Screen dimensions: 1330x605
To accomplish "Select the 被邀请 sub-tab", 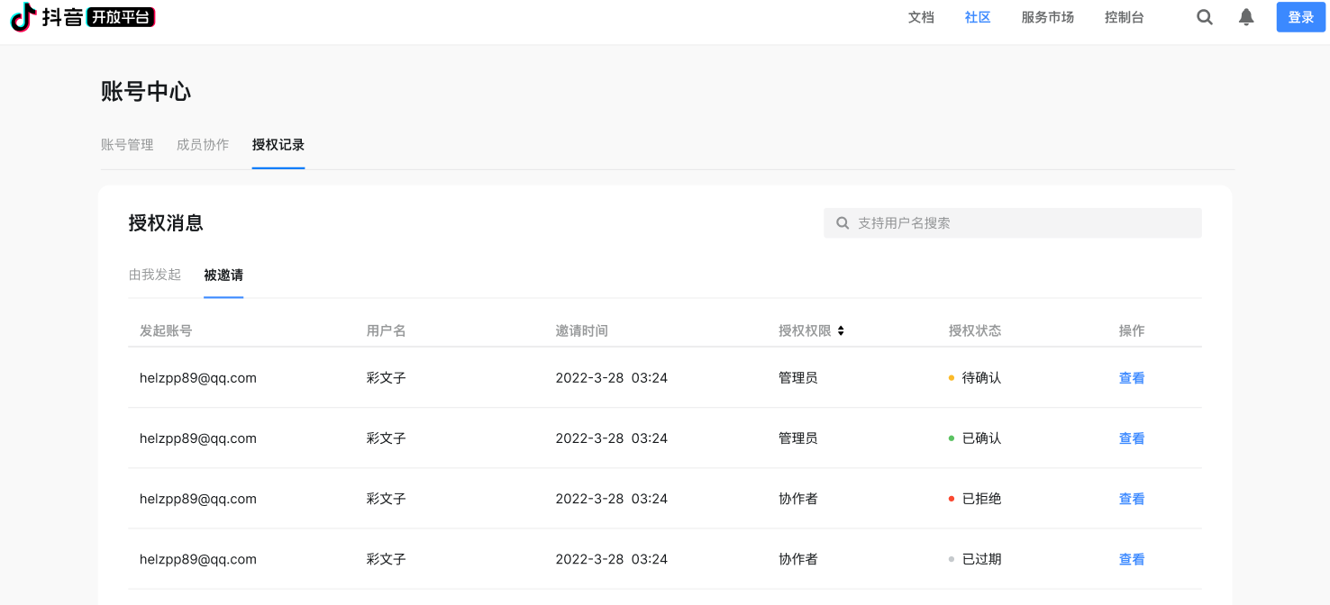I will [223, 275].
